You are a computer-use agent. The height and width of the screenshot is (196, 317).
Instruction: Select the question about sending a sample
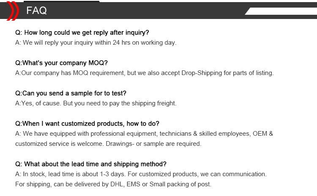[x=71, y=93]
